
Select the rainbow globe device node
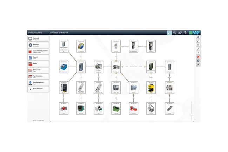(81, 46)
